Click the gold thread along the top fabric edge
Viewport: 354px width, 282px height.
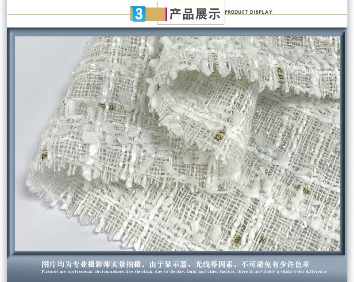click(292, 39)
